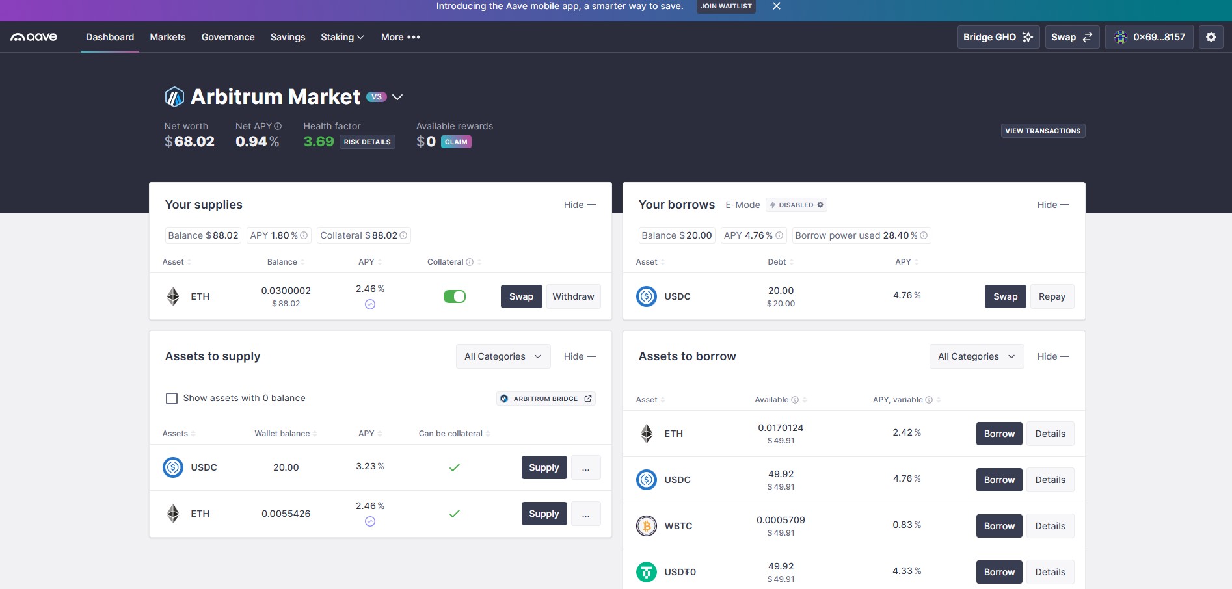Close the mobile app announcement banner

776,7
